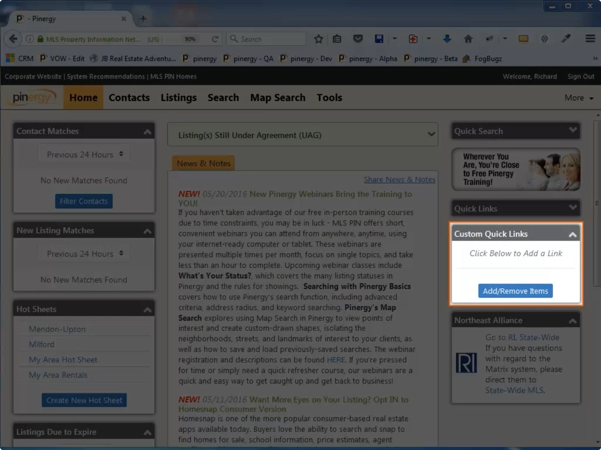Click the Filter Contacts button
The image size is (601, 450).
pyautogui.click(x=84, y=201)
